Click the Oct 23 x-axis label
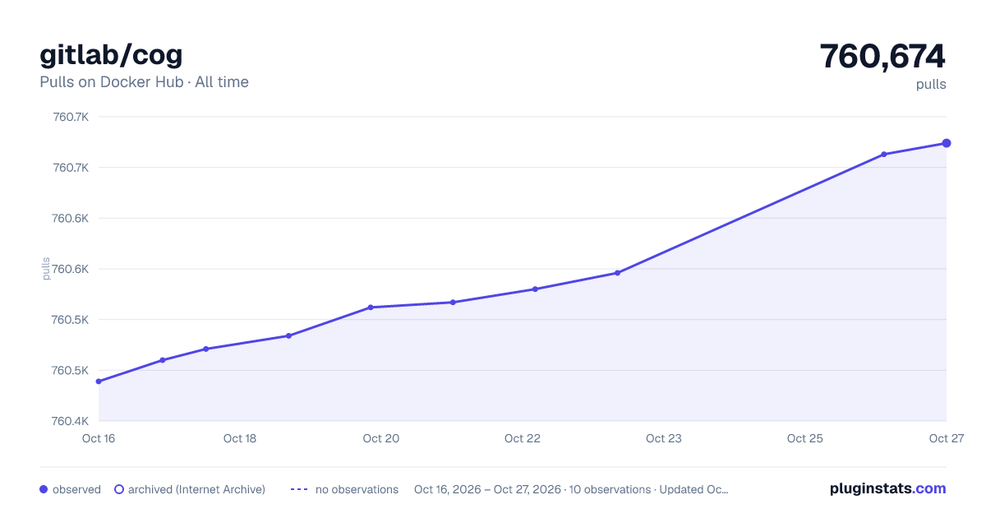Viewport: 986px width, 518px height. pos(664,438)
